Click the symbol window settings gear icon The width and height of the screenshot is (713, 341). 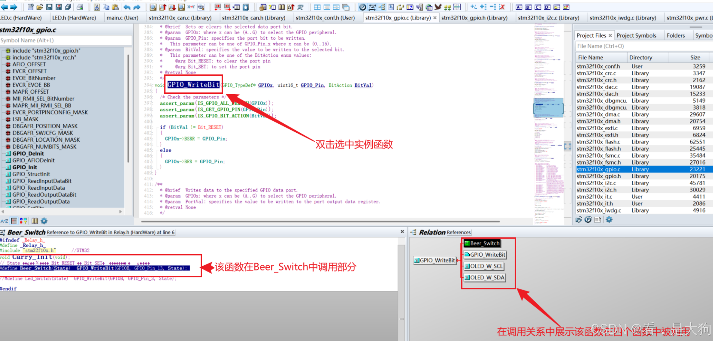point(44,221)
